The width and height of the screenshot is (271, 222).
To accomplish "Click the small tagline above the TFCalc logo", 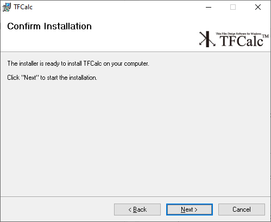I will coord(238,34).
